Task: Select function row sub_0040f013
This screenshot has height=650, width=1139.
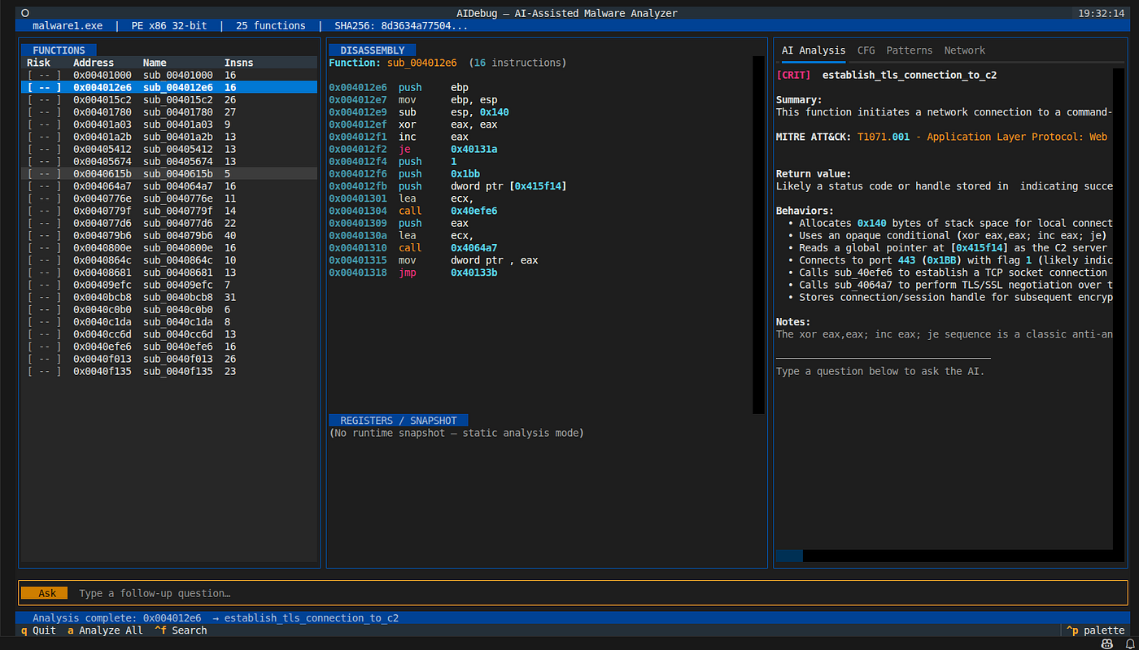Action: 169,359
